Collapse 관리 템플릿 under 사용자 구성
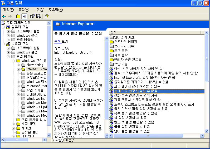 coord(8,57)
